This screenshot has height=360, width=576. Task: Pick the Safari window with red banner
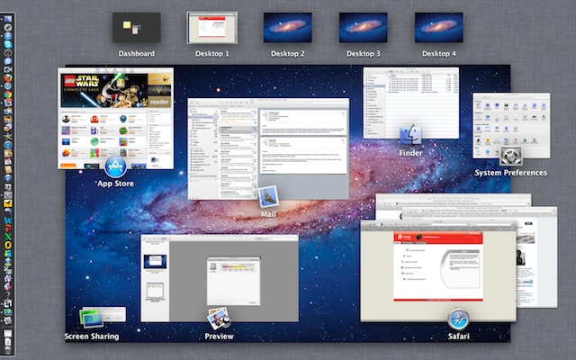coord(436,270)
